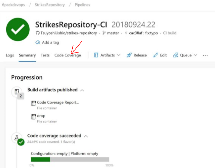Click File container under drop
This screenshot has width=215, height=168.
coord(47,122)
